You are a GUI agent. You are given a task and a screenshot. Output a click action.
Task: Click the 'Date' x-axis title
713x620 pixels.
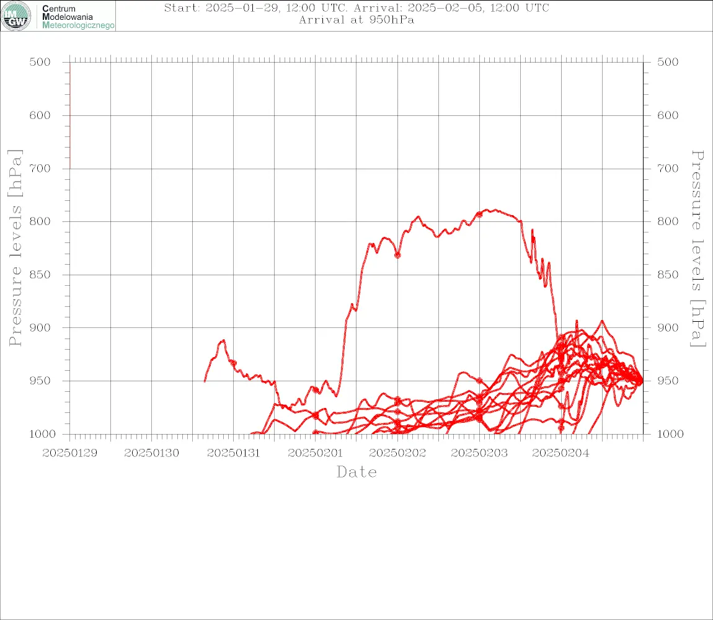[x=356, y=472]
